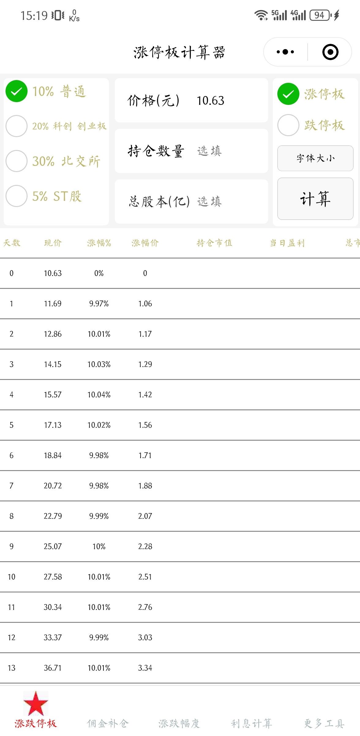Tap the red star 涨跌停板 tab icon

click(x=36, y=703)
